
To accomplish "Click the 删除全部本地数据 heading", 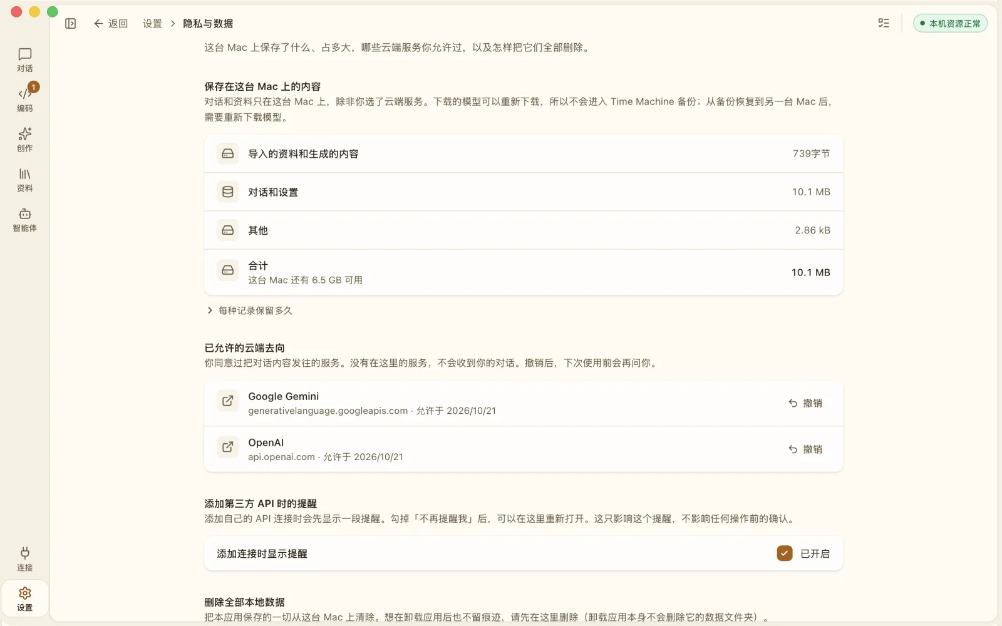I will (x=244, y=602).
